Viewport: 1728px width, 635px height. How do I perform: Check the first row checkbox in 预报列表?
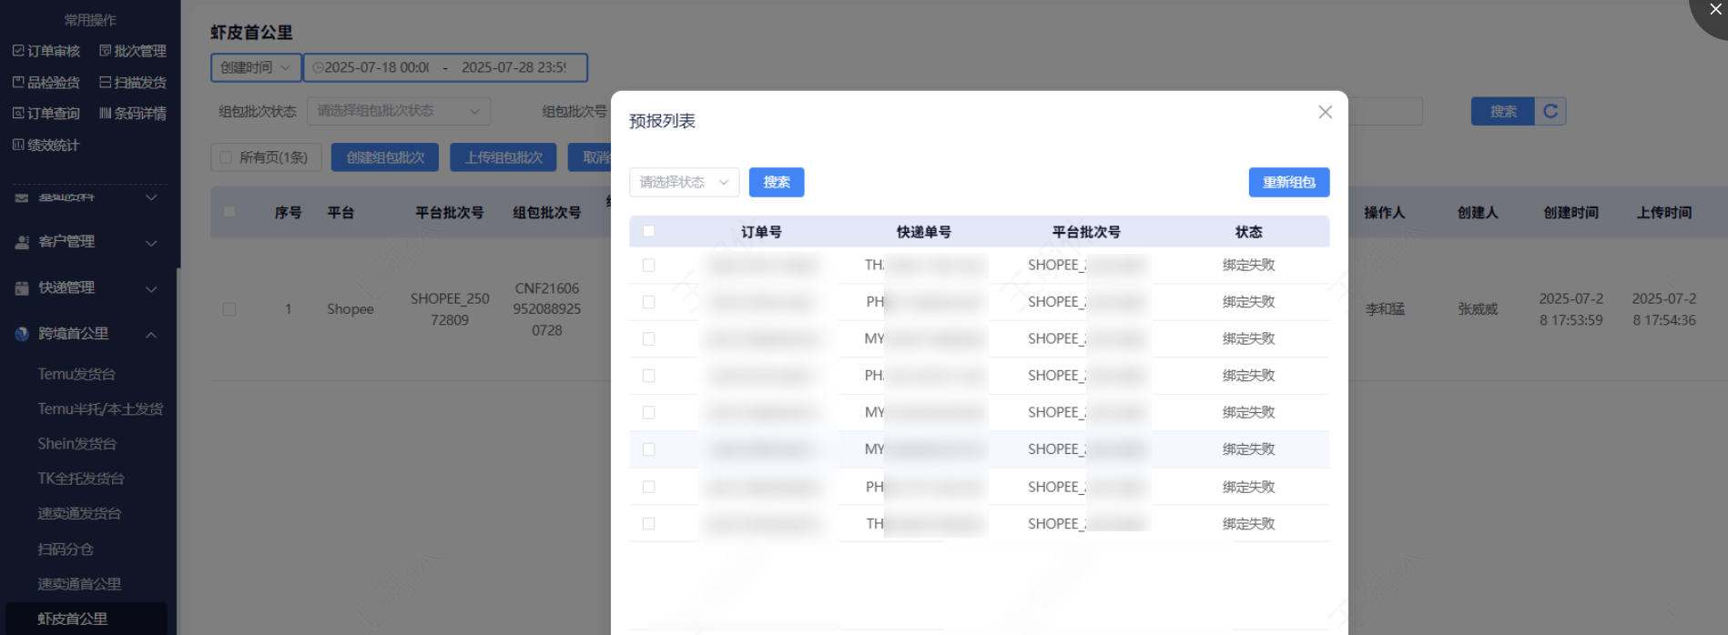(648, 265)
